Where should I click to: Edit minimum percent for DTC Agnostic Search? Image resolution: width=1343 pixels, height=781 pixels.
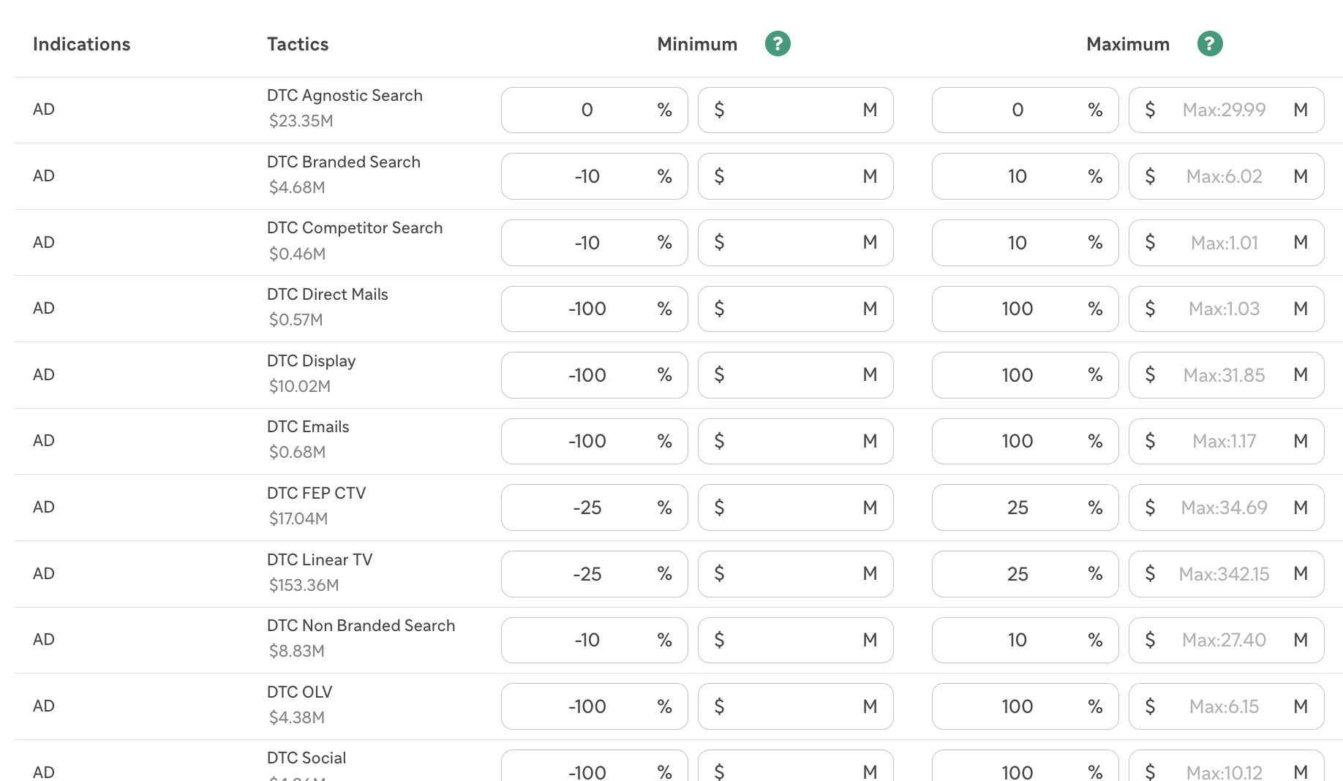click(594, 110)
